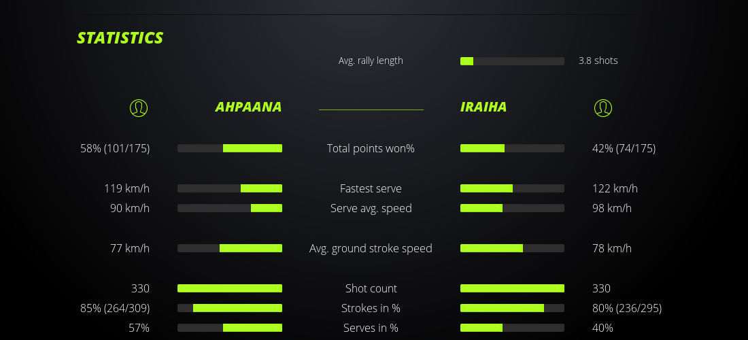Viewport: 748px width, 340px height.
Task: Click the Avg. ground stroke speed label
Action: 371,248
